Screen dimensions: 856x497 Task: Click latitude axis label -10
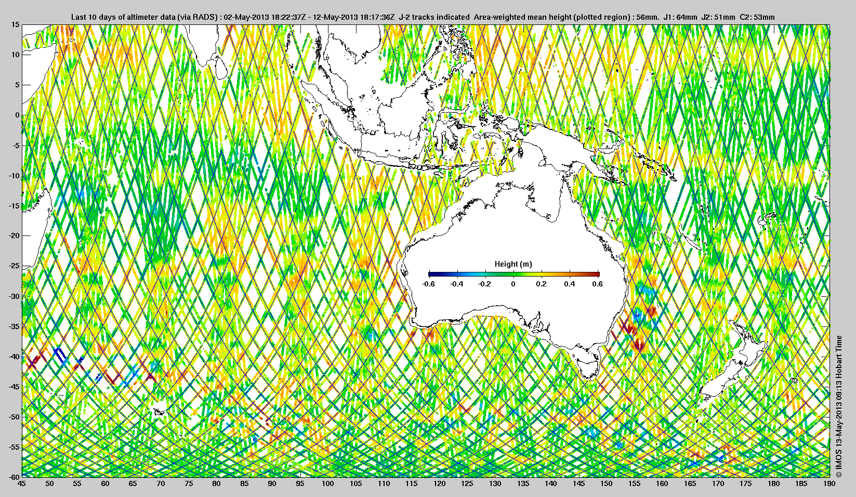14,176
